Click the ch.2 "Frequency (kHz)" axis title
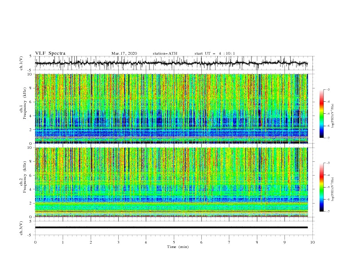The image size is (352, 272). click(24, 177)
